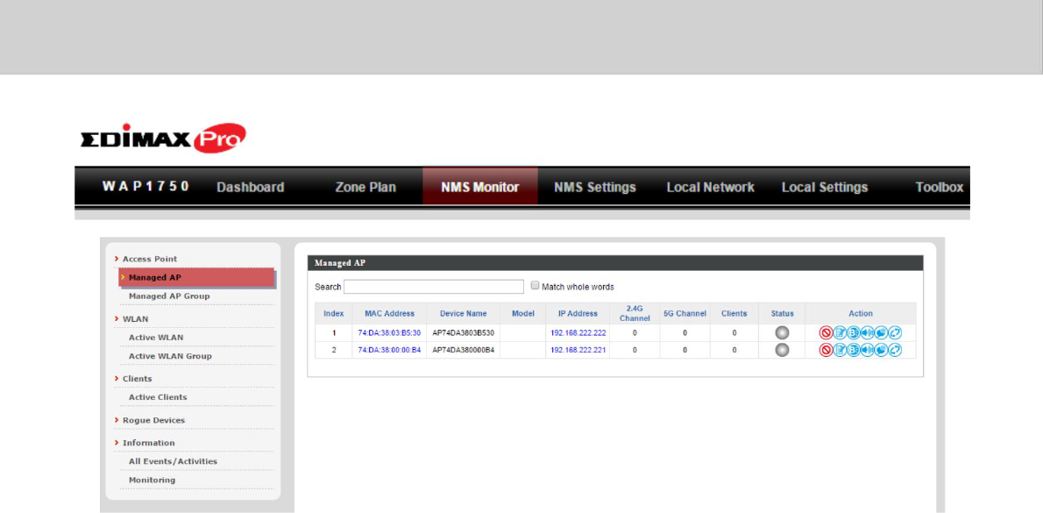The height and width of the screenshot is (513, 1043).
Task: Click the Status column header
Action: point(782,313)
